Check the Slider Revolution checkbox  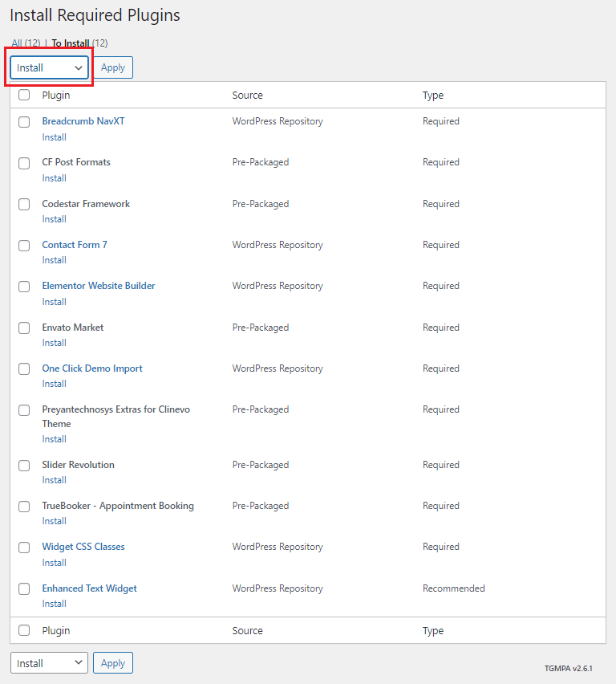pyautogui.click(x=24, y=466)
